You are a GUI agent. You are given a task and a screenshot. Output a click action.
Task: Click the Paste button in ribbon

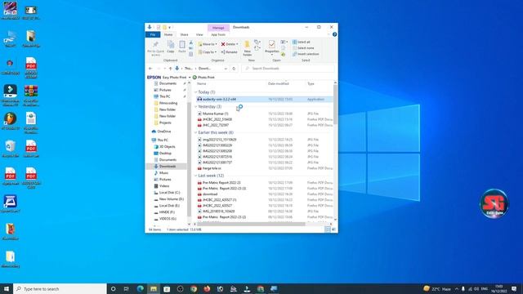click(181, 47)
